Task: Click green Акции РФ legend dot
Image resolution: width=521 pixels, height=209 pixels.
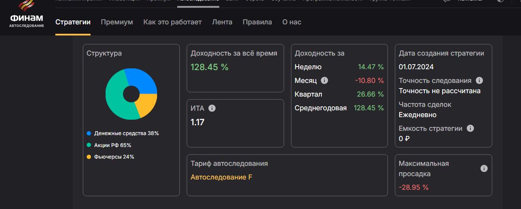Action: (89, 145)
